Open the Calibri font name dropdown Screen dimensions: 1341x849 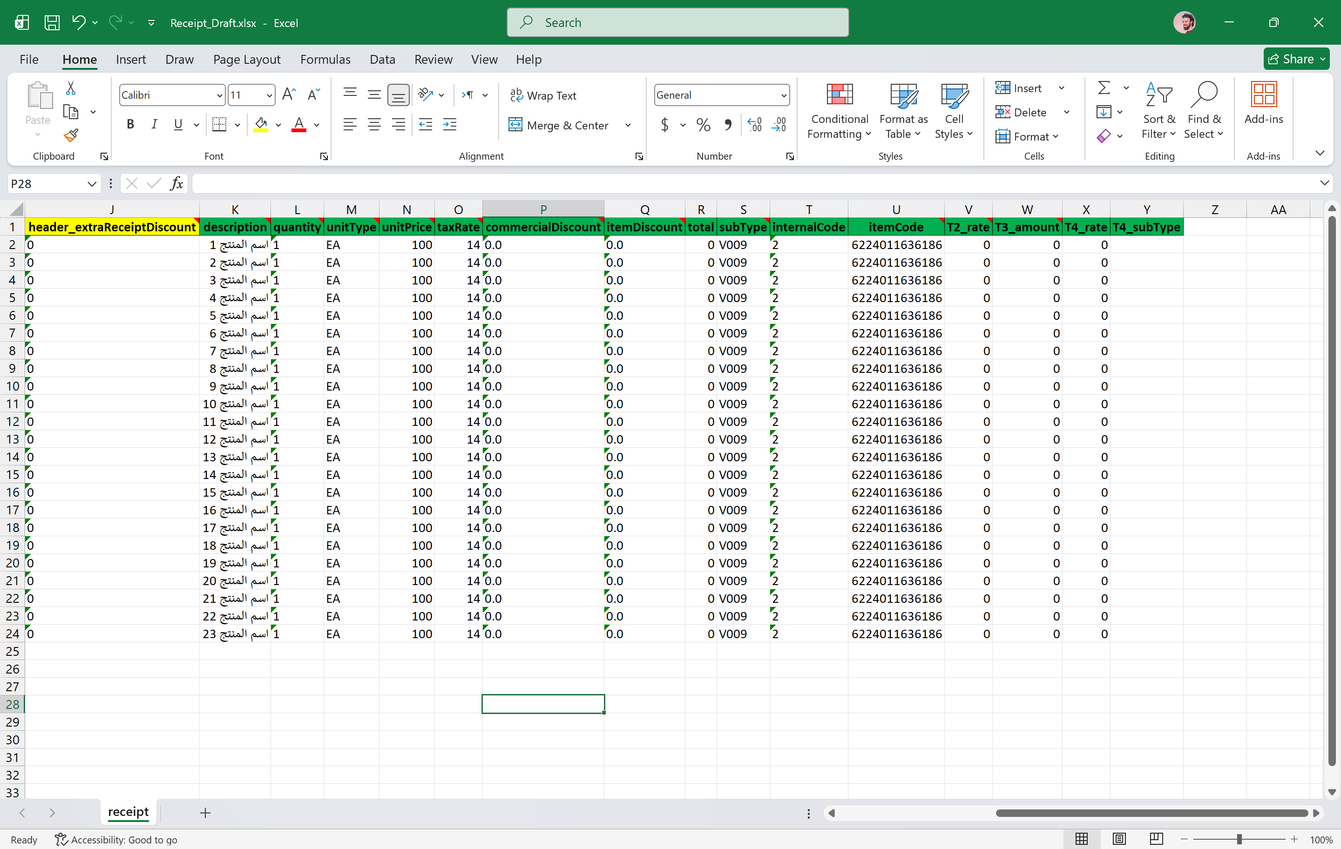click(219, 95)
